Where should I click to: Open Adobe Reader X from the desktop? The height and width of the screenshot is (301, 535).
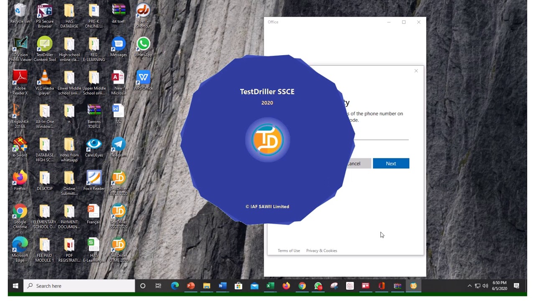tap(20, 83)
